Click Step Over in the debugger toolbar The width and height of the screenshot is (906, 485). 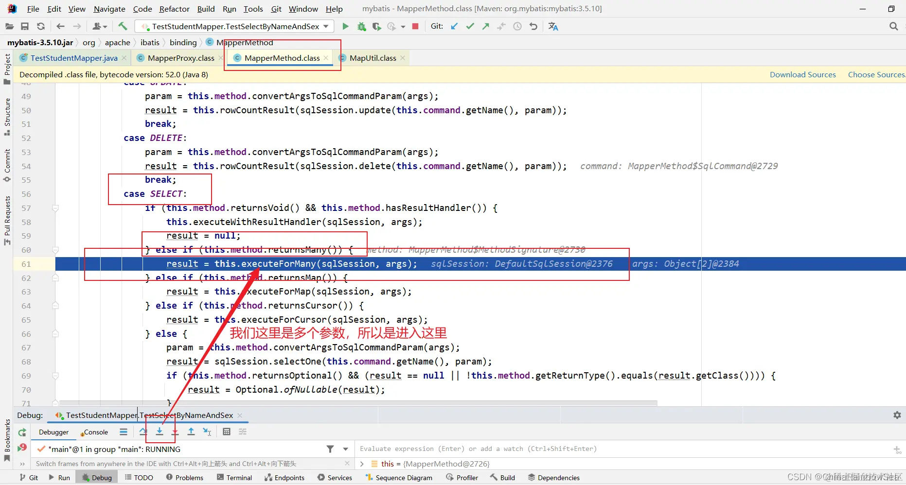coord(143,432)
